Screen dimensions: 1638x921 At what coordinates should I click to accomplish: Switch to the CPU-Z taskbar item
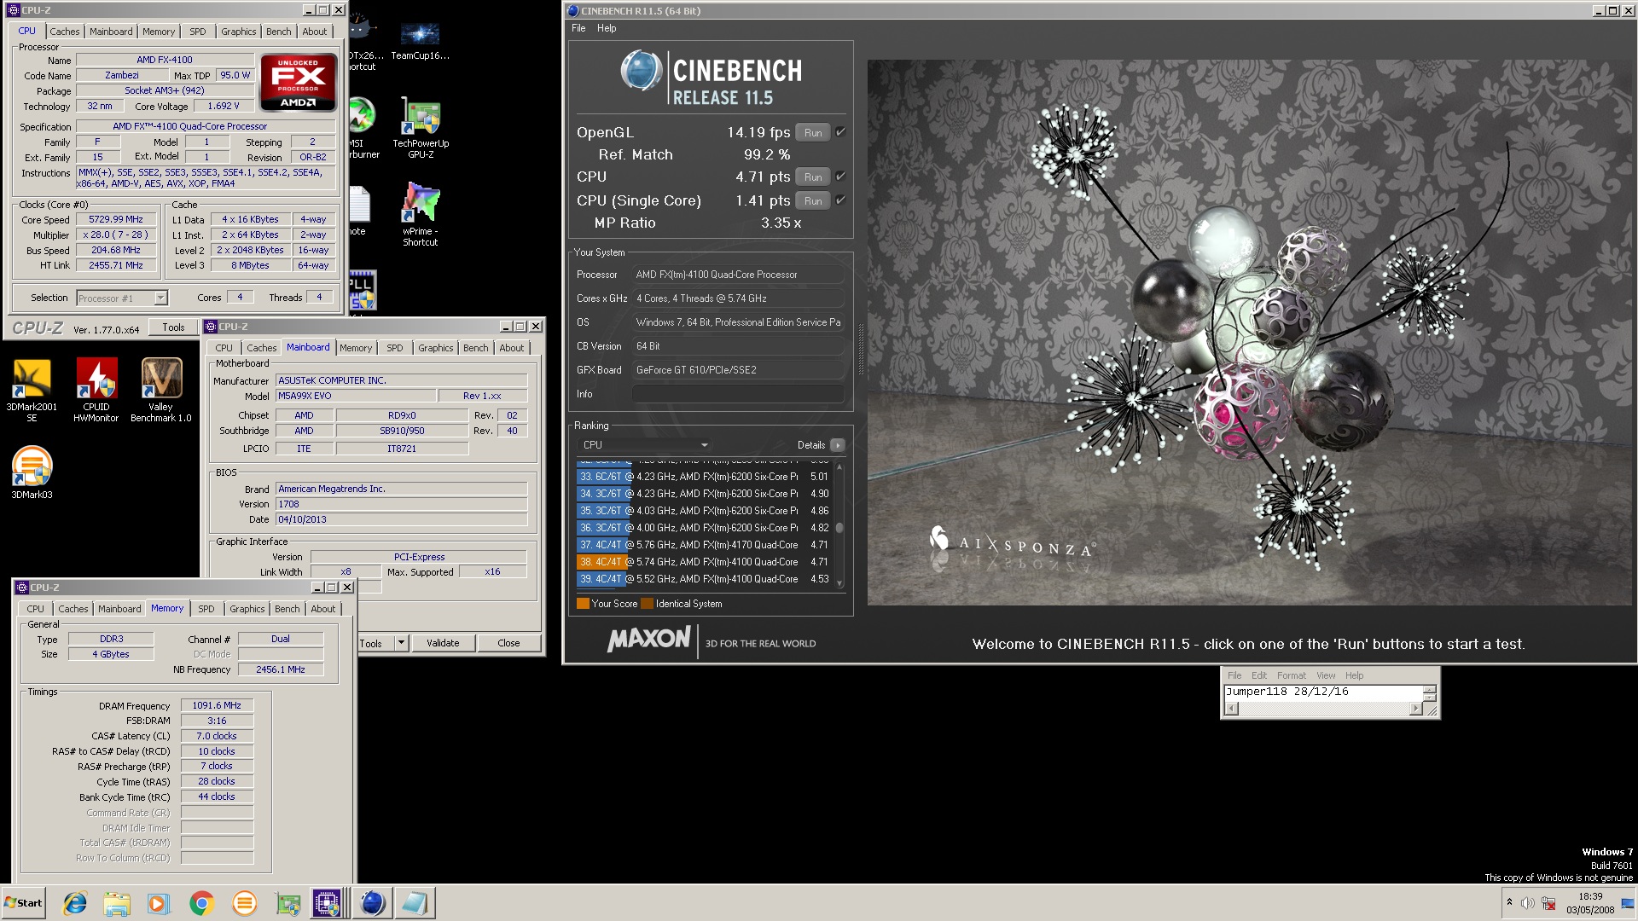point(328,903)
